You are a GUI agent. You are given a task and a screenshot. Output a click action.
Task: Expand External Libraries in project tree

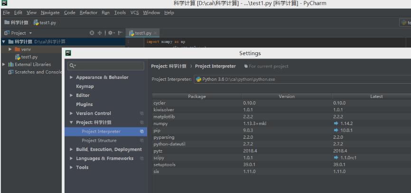click(x=3, y=64)
